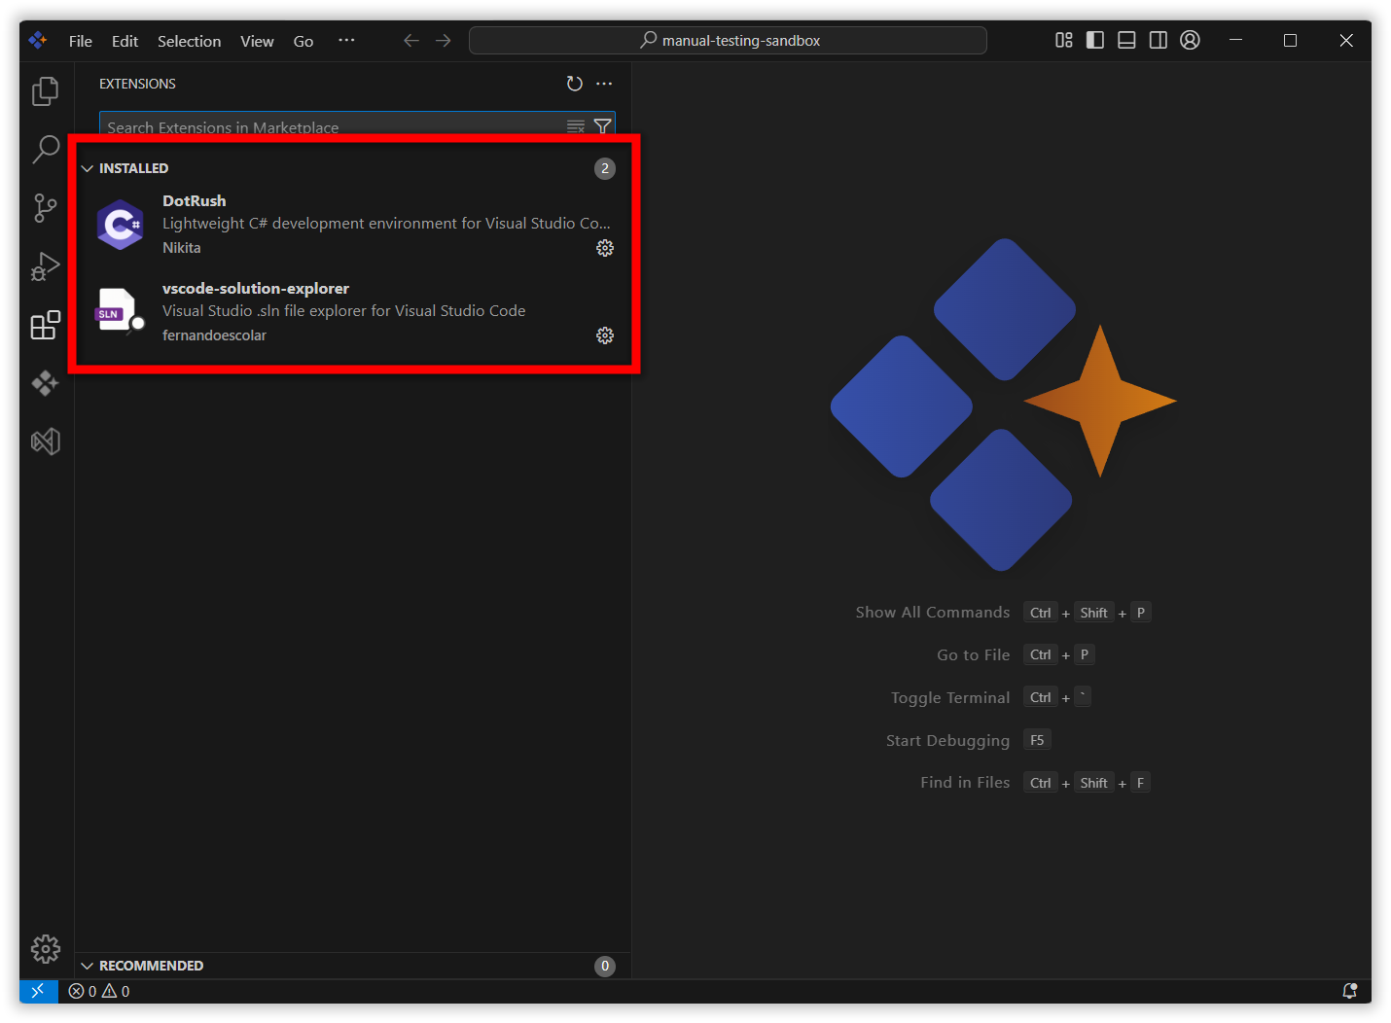This screenshot has width=1391, height=1023.
Task: Open the Go menu
Action: [303, 41]
